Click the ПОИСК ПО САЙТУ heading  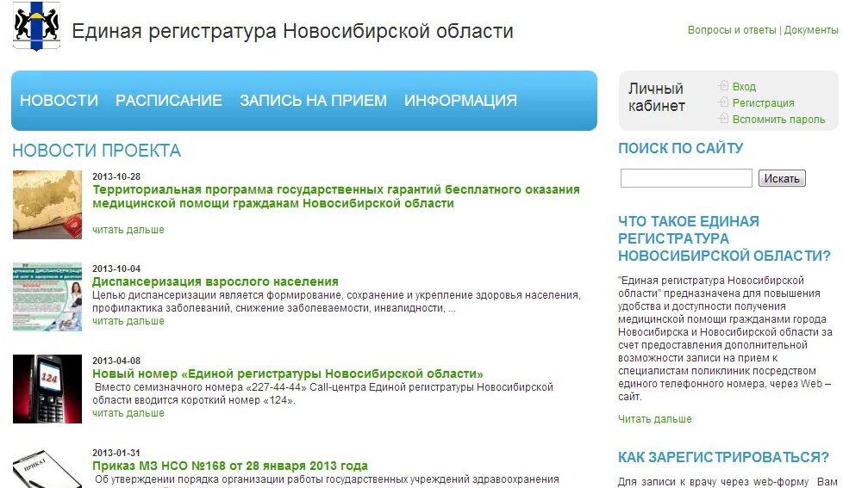click(x=681, y=148)
